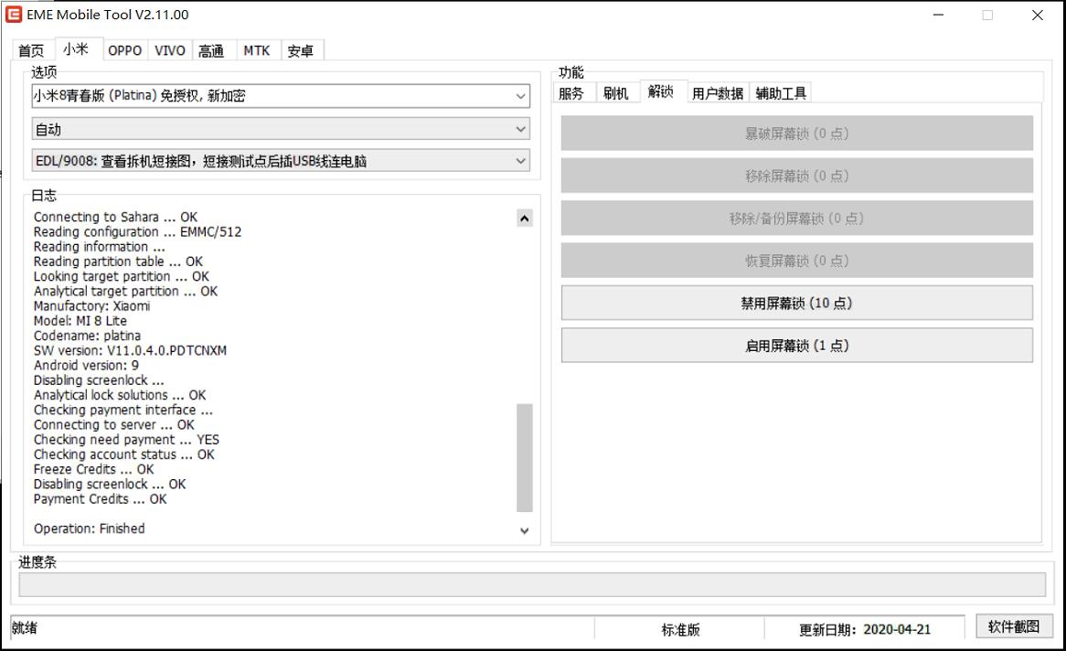The height and width of the screenshot is (651, 1066).
Task: Click log line 'Looking target partition ... OK'
Action: 121,276
